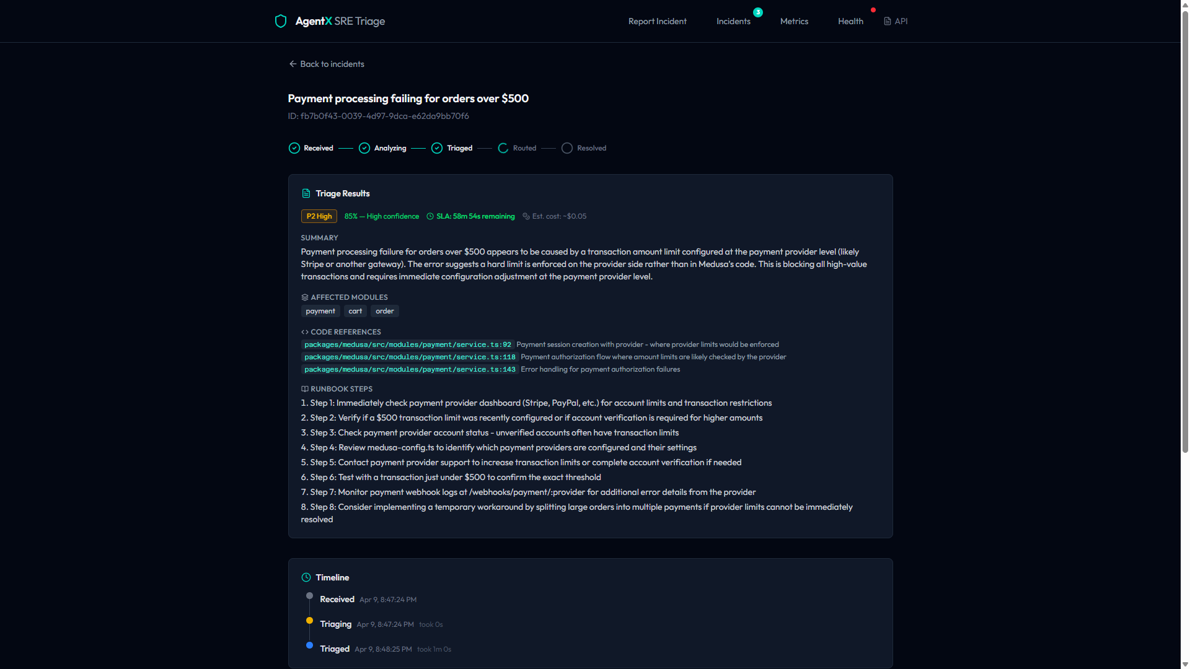Viewport: 1190px width, 669px height.
Task: Click the API document icon
Action: 887,21
